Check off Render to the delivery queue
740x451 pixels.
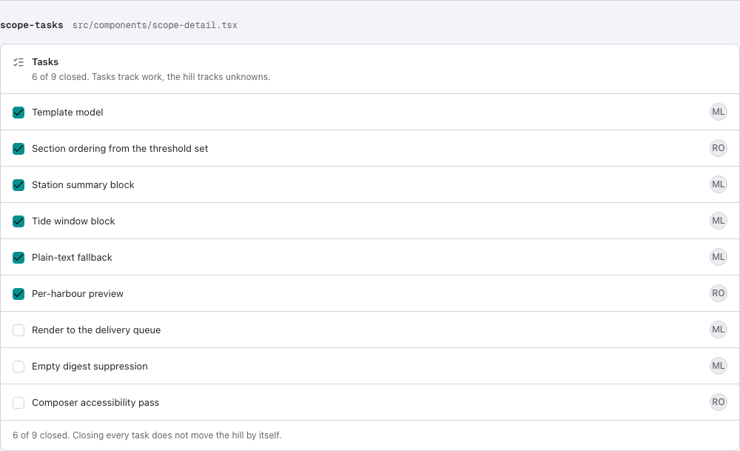coord(18,330)
